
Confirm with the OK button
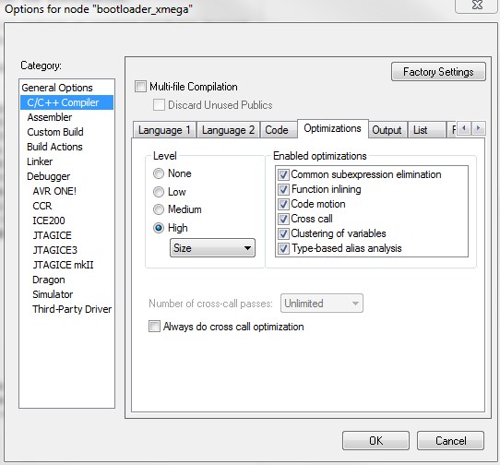(x=375, y=441)
